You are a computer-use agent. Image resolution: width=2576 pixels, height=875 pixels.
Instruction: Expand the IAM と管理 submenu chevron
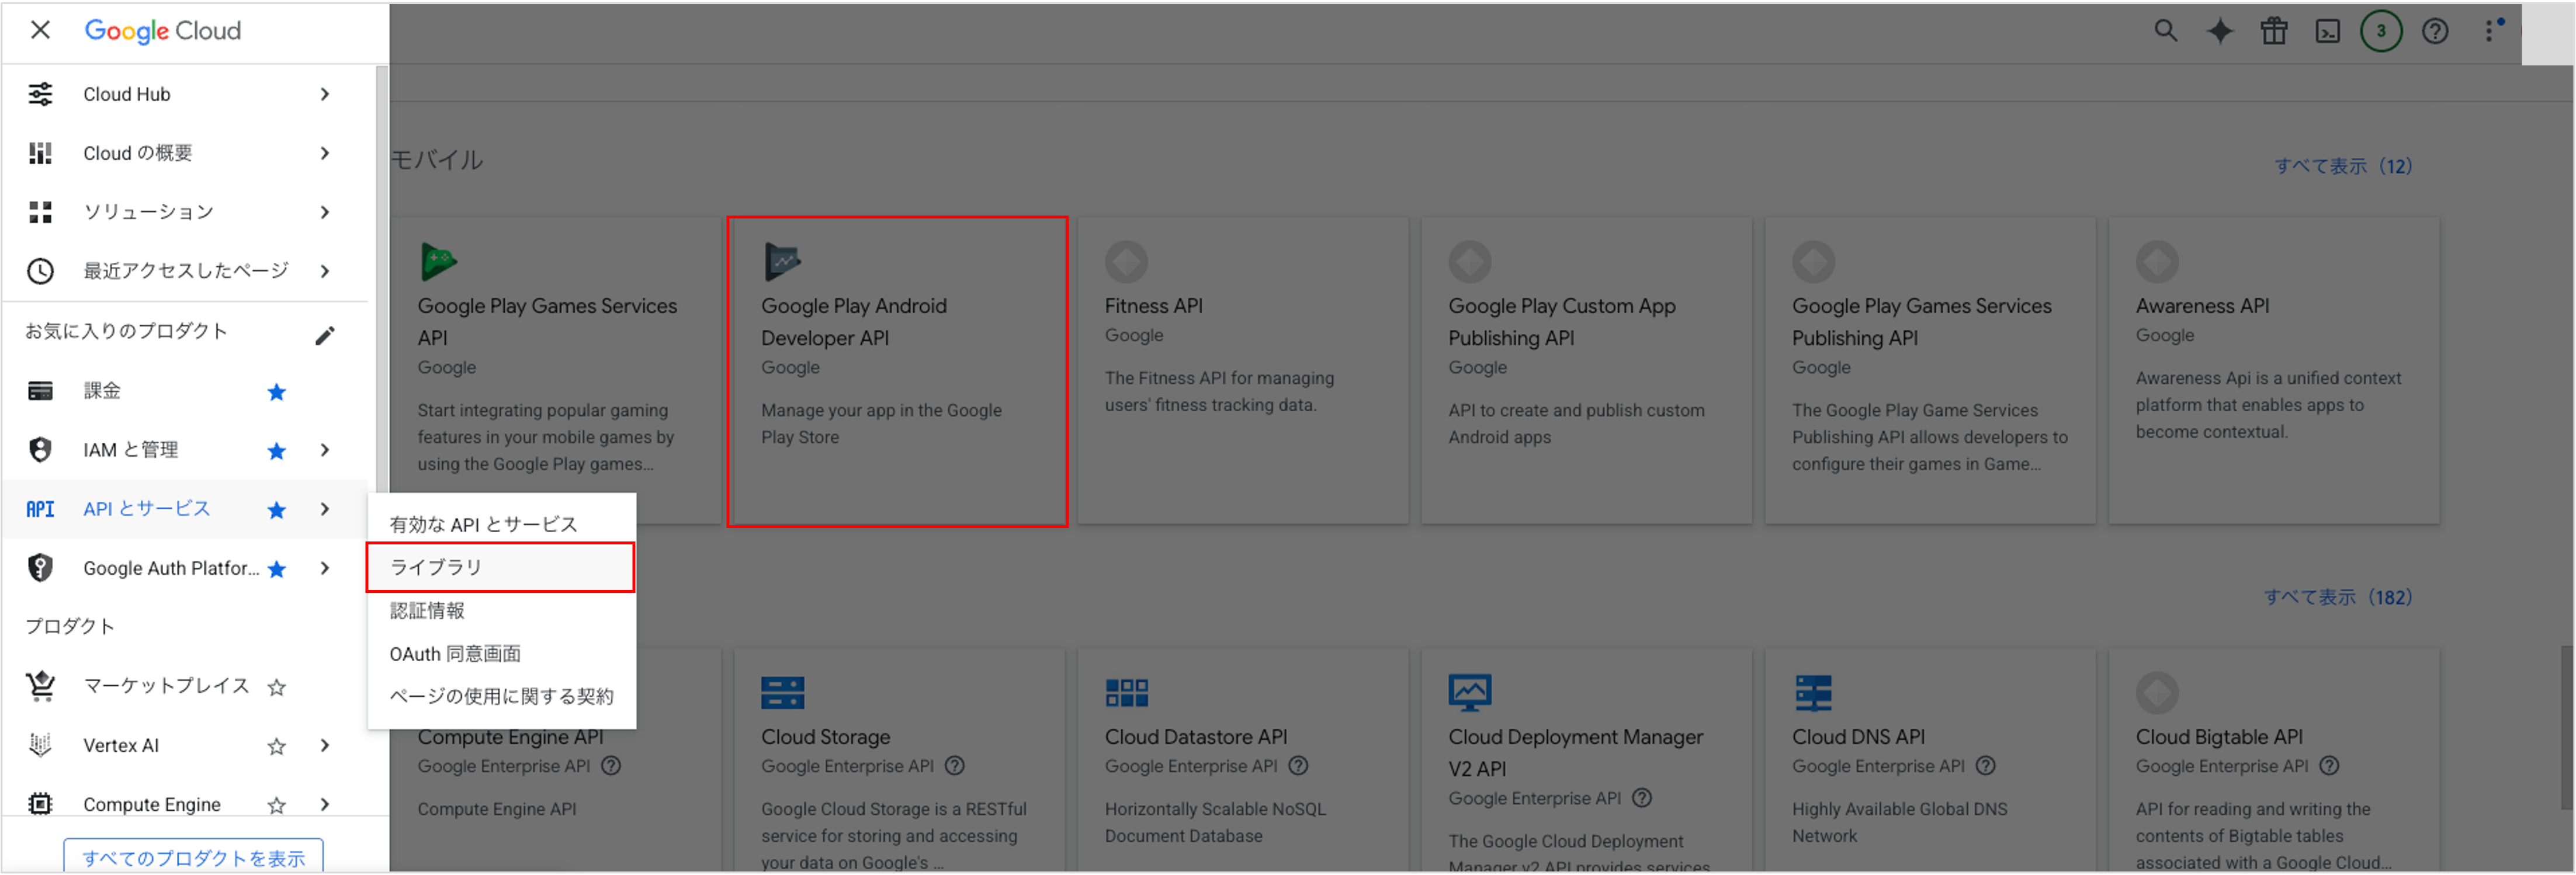click(325, 450)
